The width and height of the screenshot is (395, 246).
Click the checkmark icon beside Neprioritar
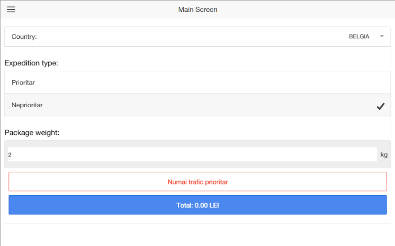[380, 106]
